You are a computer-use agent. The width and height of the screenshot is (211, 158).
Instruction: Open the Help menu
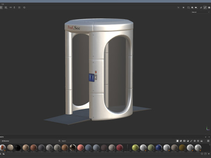click(x=3, y=4)
